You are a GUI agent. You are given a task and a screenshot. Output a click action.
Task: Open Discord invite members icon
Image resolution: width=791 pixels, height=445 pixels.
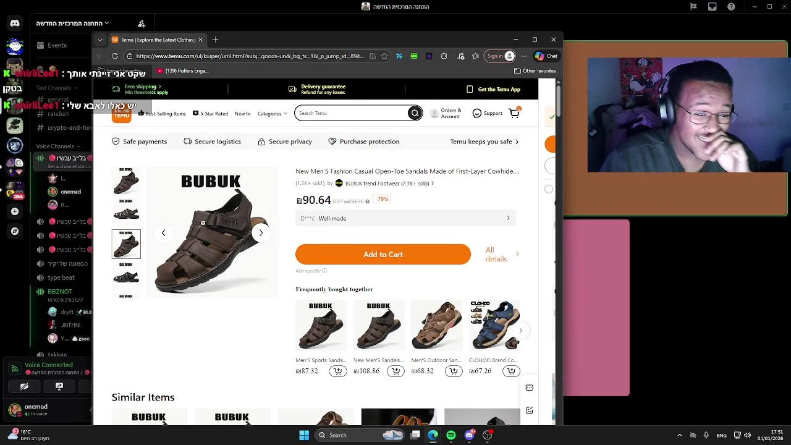pyautogui.click(x=142, y=23)
